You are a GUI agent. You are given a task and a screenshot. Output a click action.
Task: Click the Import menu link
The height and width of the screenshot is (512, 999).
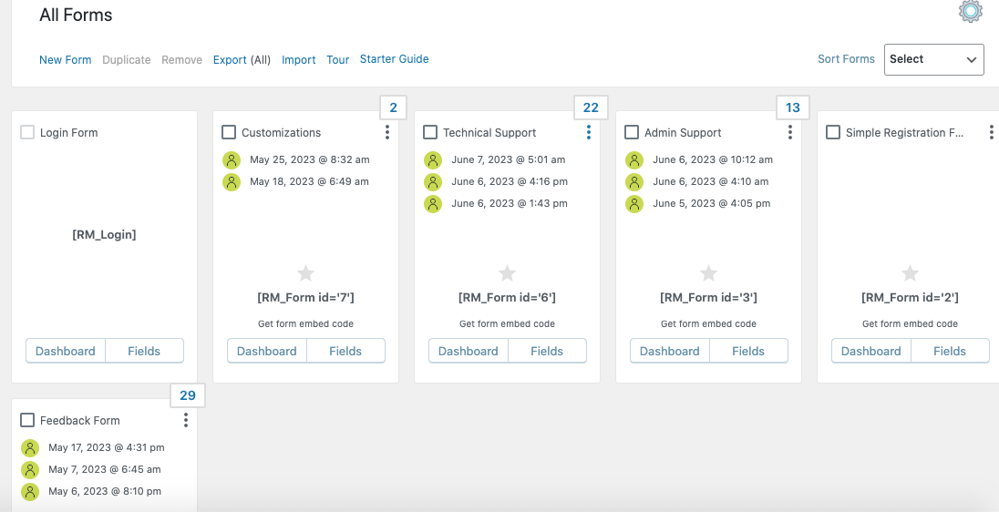click(x=299, y=60)
